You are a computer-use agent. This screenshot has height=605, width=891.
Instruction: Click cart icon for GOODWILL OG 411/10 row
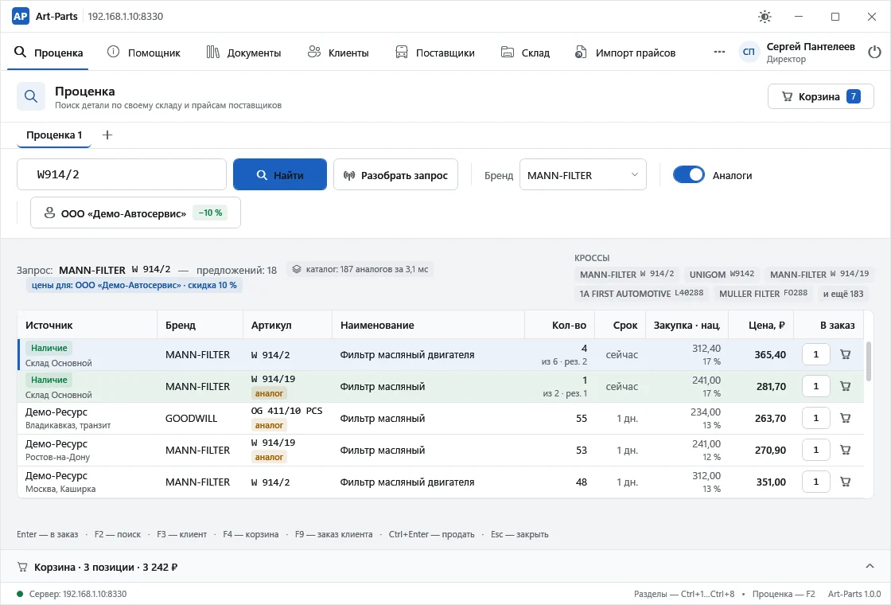pyautogui.click(x=846, y=418)
